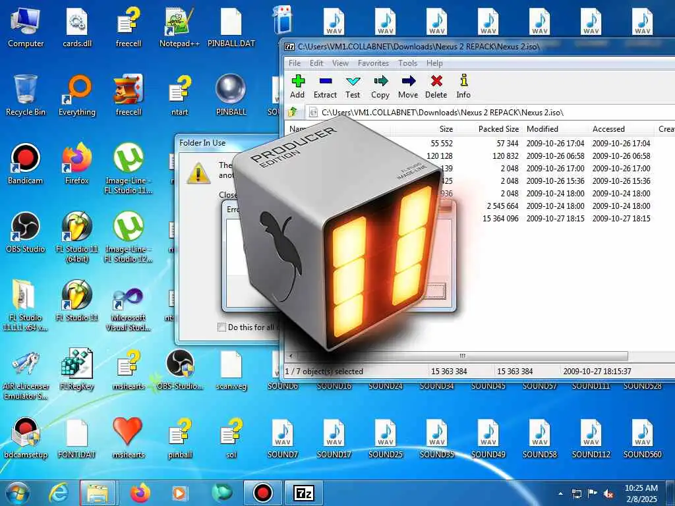The width and height of the screenshot is (675, 506).
Task: Open the Windows Start menu
Action: click(x=16, y=493)
